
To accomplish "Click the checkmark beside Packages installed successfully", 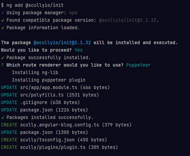I will 2,118.
